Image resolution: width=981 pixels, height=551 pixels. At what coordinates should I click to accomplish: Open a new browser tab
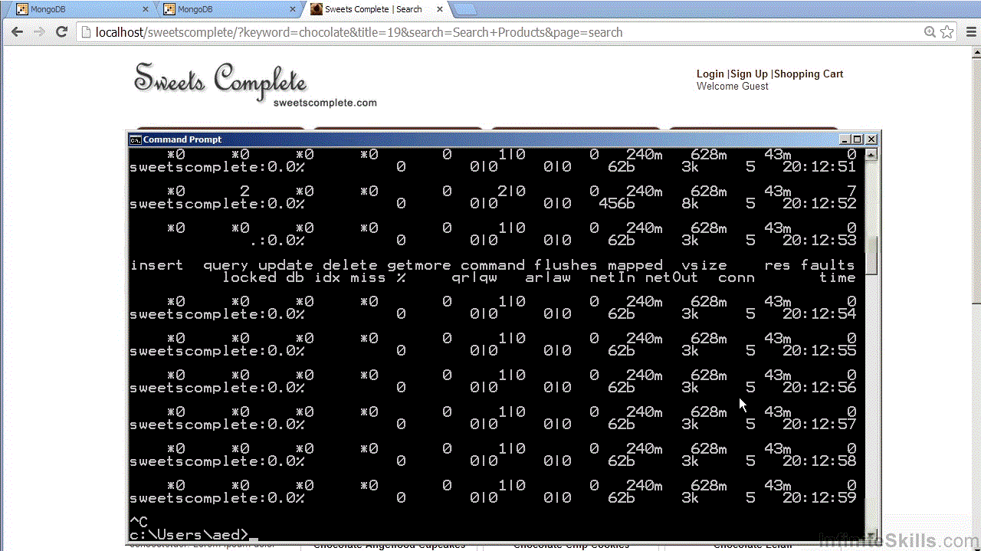465,9
